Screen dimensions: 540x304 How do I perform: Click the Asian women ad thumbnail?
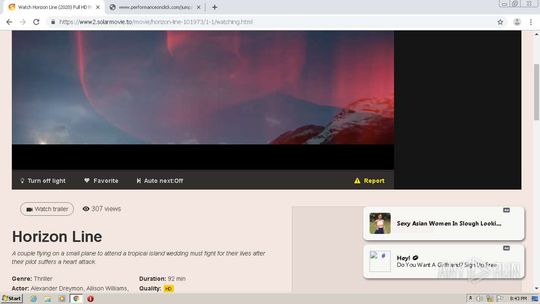(x=380, y=223)
